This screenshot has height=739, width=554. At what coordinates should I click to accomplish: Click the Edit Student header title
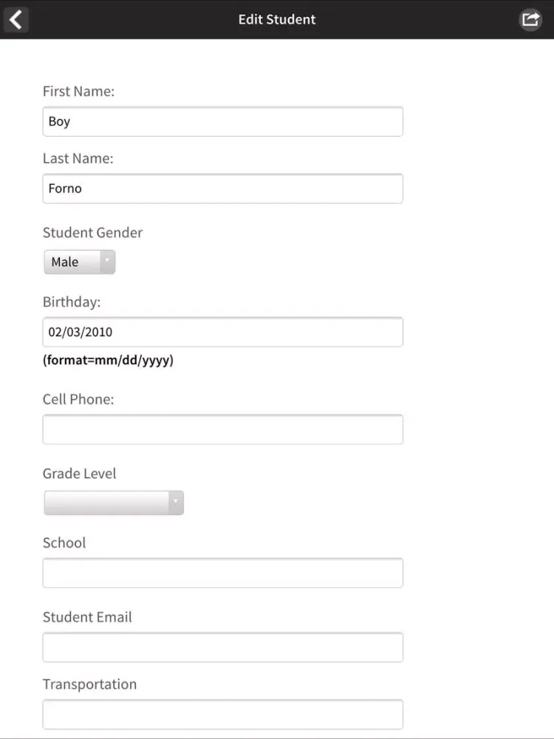(x=277, y=19)
